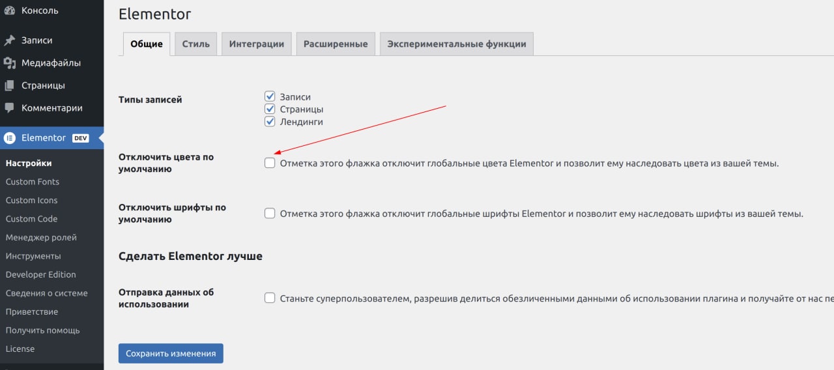Click the DEV badge next to Elementor
Viewport: 834px width, 370px height.
coord(80,138)
